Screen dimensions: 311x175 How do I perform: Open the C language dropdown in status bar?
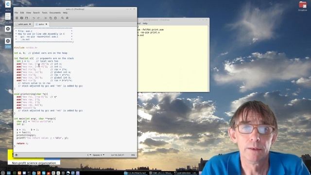coord(89,155)
